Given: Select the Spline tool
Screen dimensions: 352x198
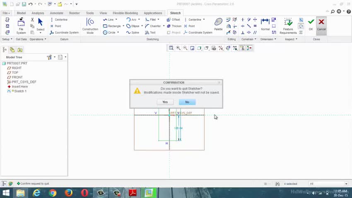Looking at the screenshot, I should [x=133, y=33].
